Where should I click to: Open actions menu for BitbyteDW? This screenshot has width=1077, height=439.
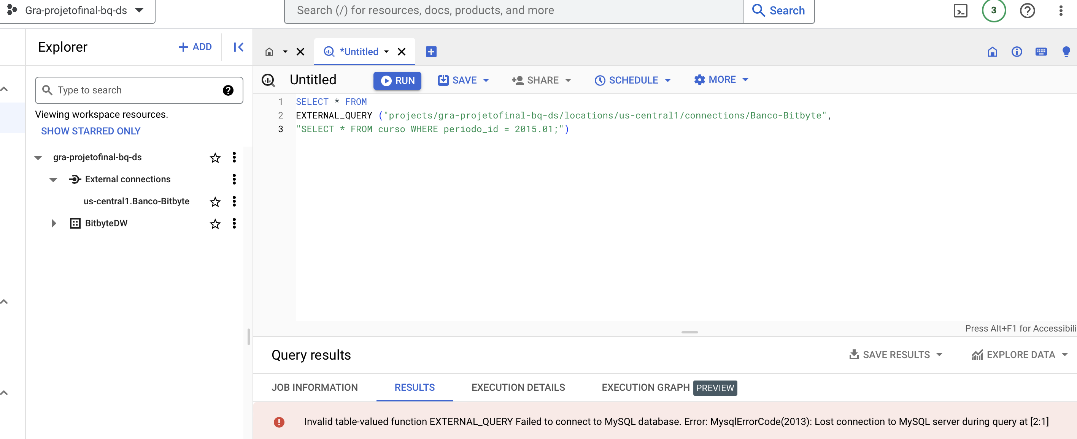pos(234,224)
